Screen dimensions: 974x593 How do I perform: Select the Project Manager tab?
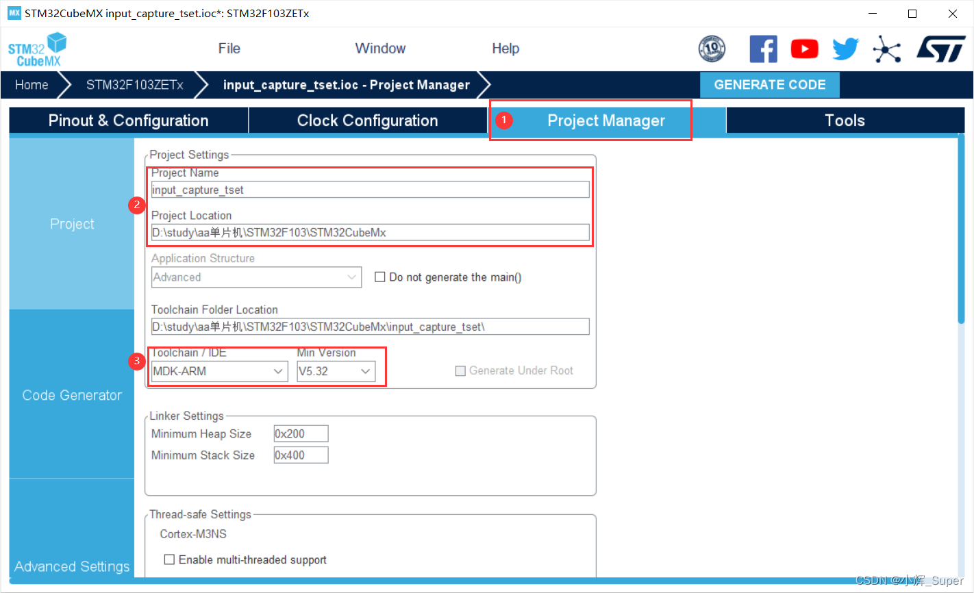click(x=606, y=121)
